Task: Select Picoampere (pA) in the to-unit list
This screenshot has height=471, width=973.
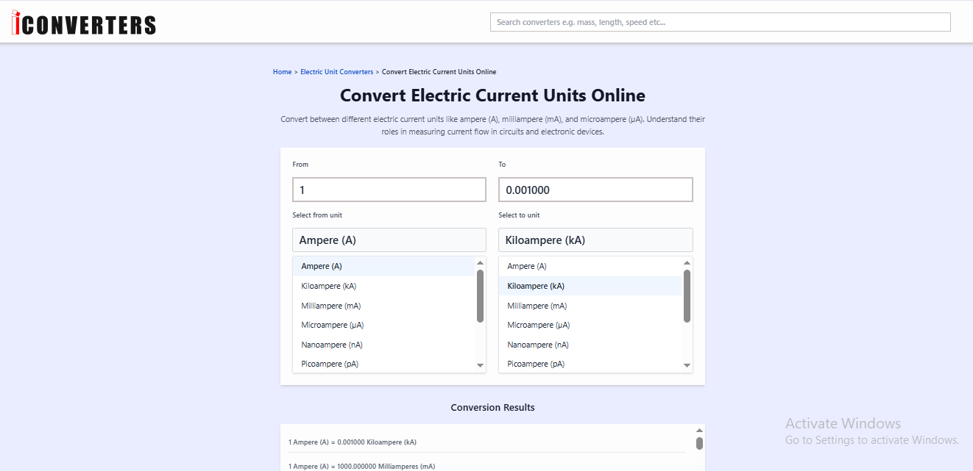Action: click(x=535, y=363)
